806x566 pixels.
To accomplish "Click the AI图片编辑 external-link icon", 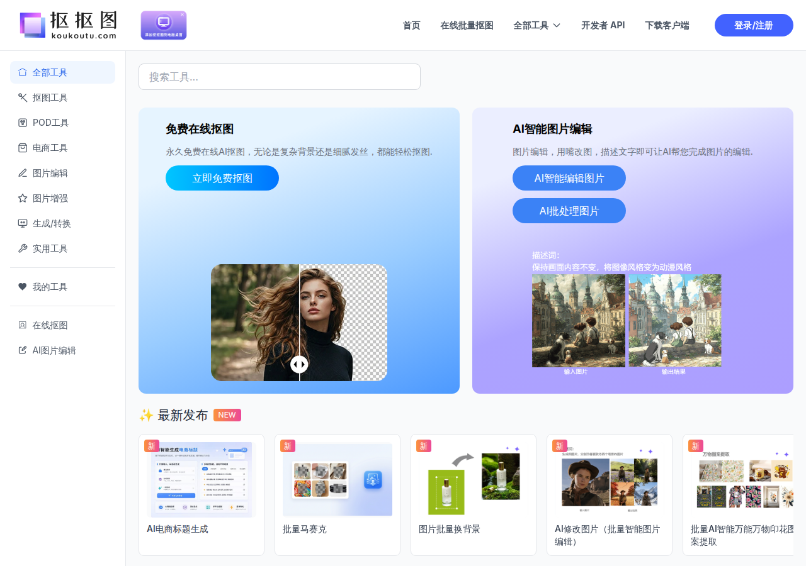I will pos(23,350).
